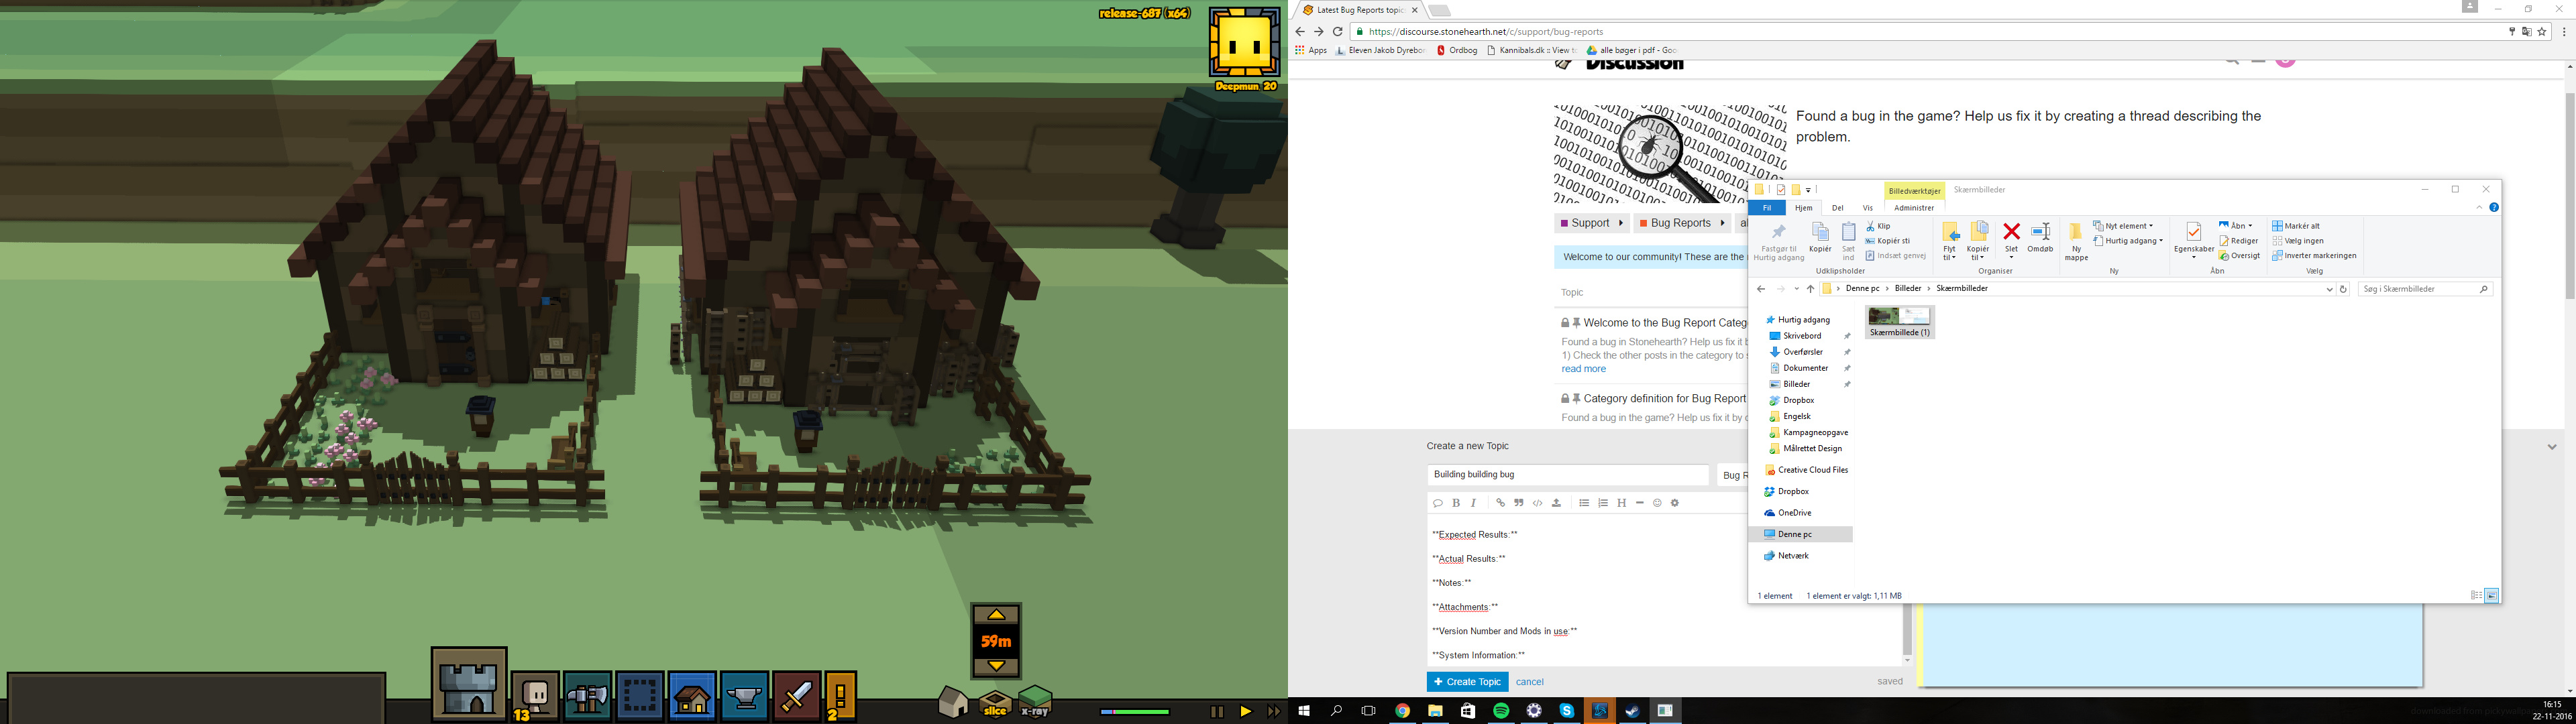Open Steam from the taskbar
This screenshot has width=2576, height=724.
1632,711
